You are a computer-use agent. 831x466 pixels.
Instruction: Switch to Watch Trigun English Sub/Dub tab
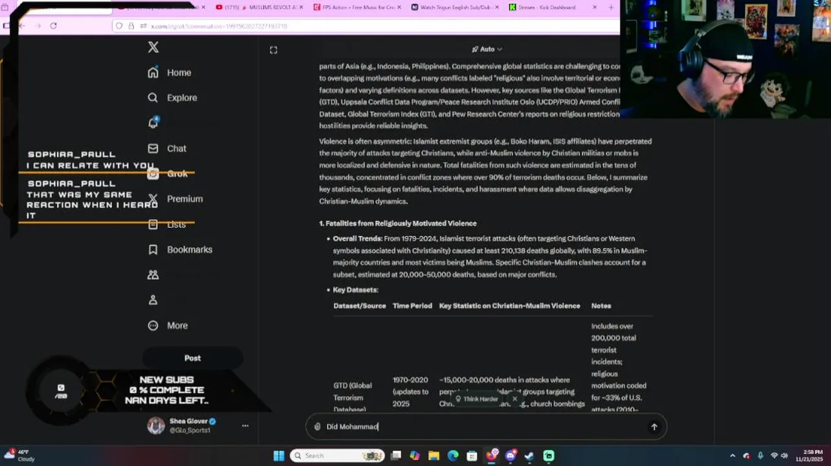click(x=452, y=7)
